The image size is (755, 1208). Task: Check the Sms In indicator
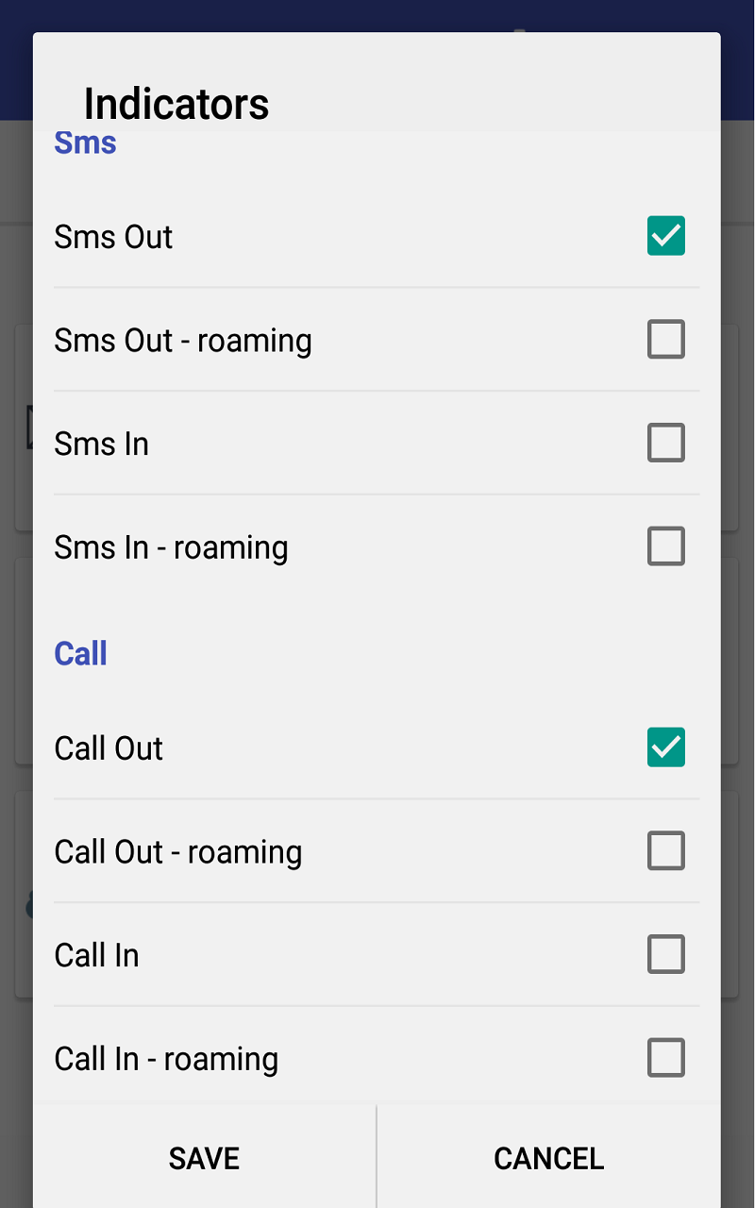pos(665,443)
